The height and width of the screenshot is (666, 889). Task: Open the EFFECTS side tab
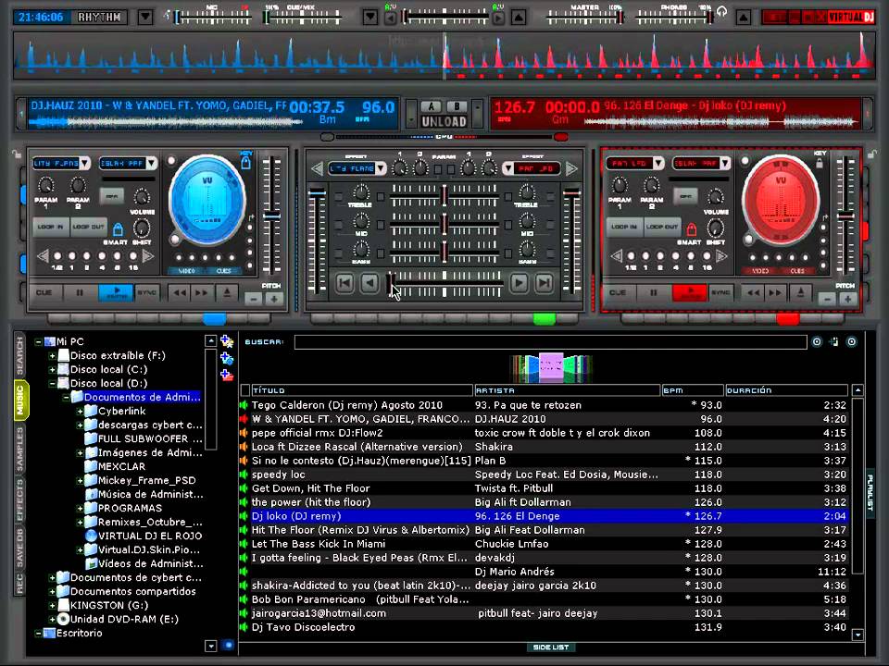tap(20, 500)
